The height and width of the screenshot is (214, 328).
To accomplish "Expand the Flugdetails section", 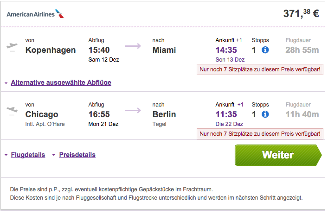I will click(x=28, y=155).
